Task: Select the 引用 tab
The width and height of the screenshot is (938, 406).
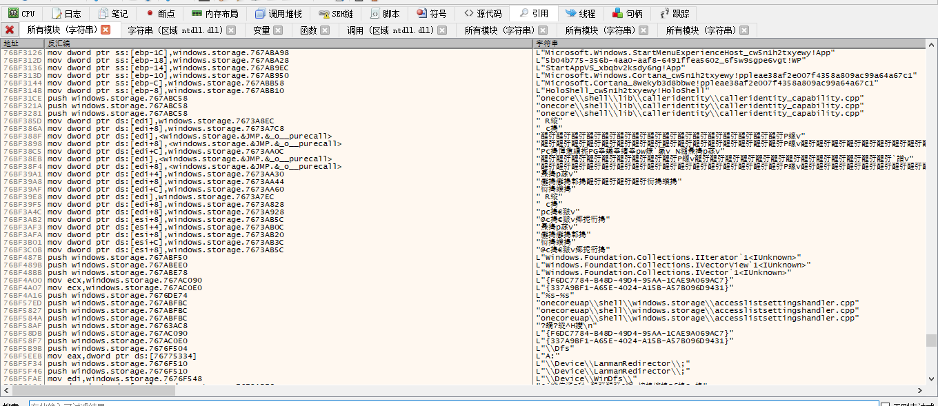Action: click(x=534, y=13)
